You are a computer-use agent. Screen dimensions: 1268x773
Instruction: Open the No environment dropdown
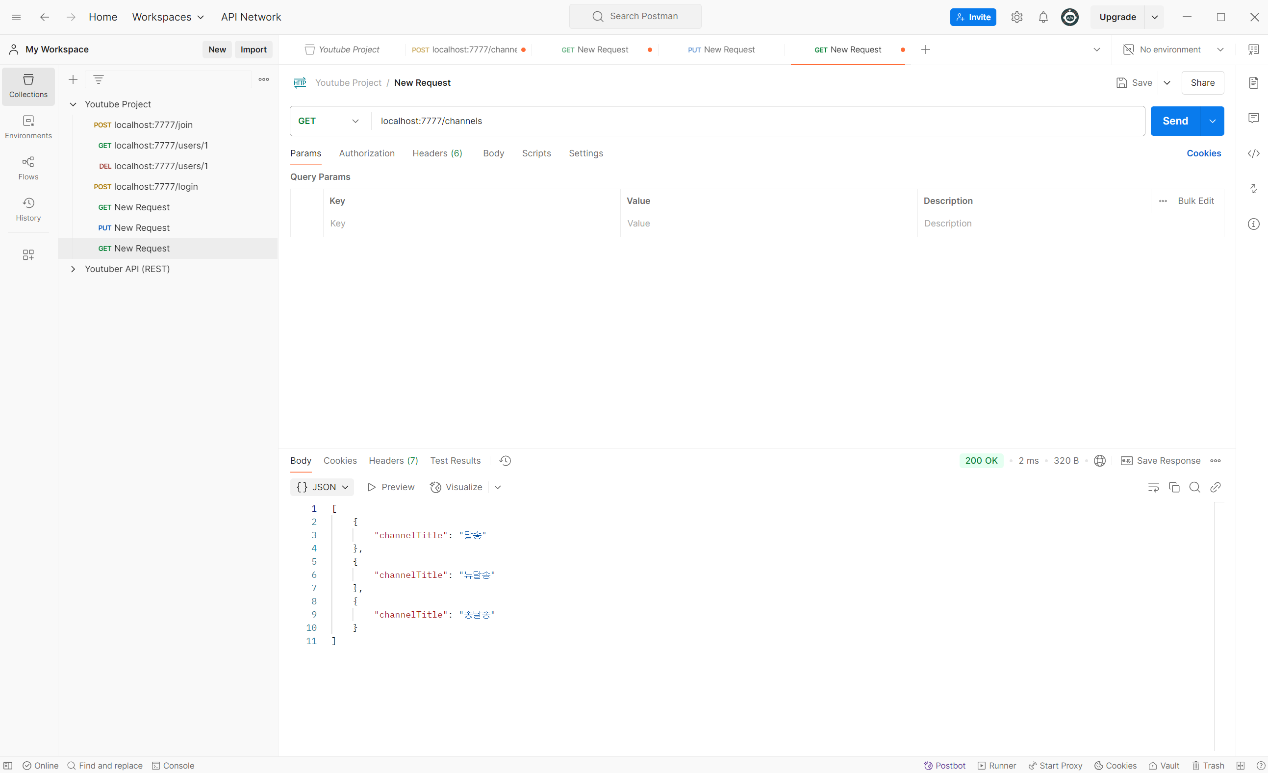tap(1173, 50)
